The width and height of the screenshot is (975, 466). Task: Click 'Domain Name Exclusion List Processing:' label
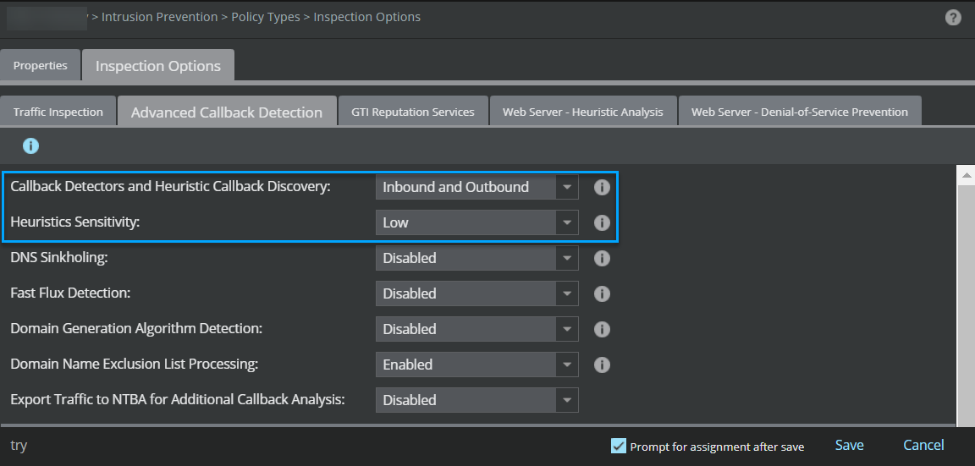coord(135,365)
